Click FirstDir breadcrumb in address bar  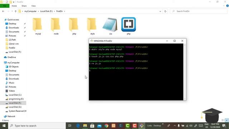59,11
